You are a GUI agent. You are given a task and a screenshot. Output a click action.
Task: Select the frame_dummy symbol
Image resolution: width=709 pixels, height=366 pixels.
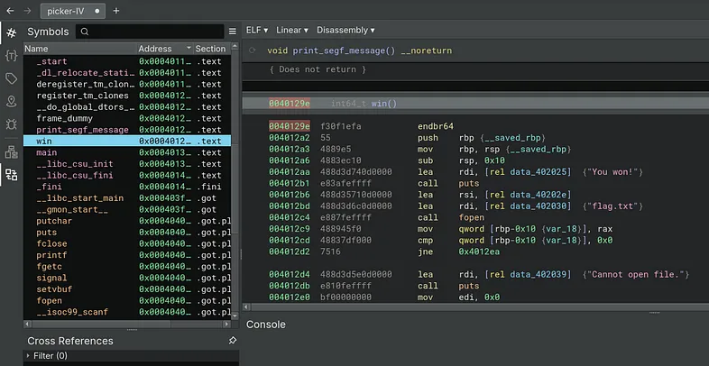click(x=127, y=118)
